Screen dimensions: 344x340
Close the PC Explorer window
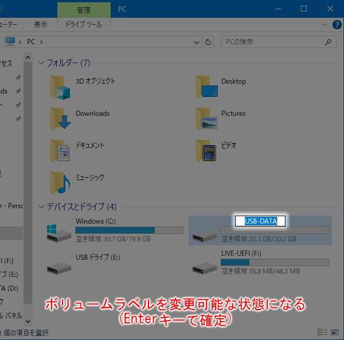coord(330,9)
